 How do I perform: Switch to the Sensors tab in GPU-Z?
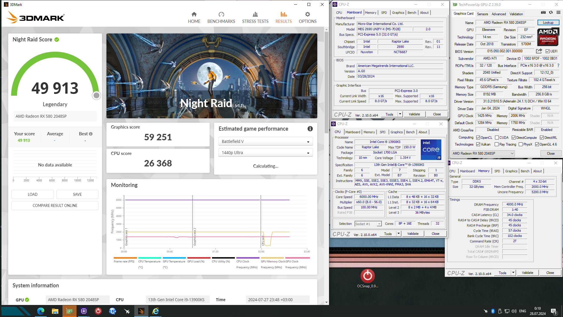coord(482,14)
